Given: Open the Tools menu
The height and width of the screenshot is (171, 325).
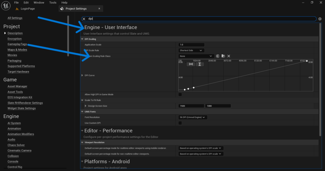Looking at the screenshot, I should 53,3.
